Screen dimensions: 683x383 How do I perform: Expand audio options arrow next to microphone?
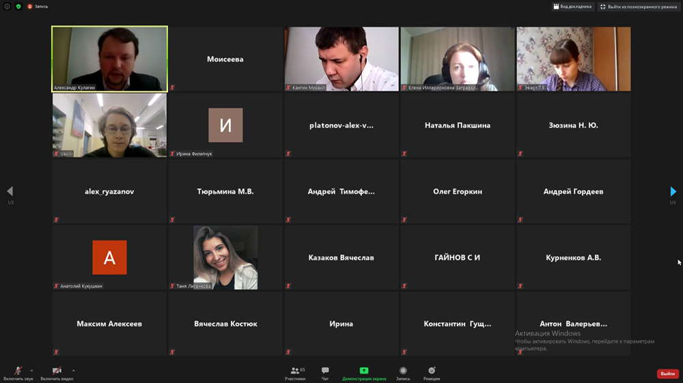click(x=31, y=371)
